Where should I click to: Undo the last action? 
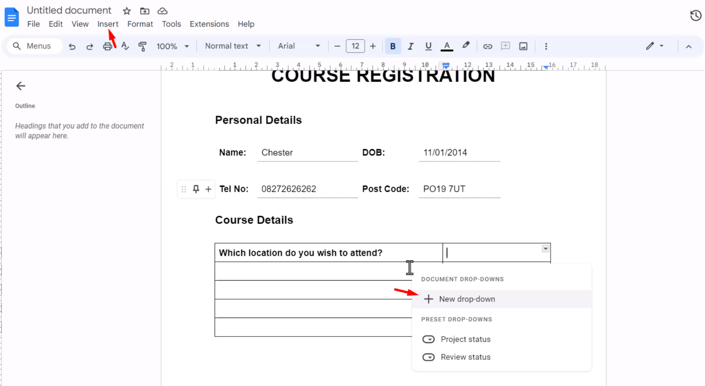pos(72,46)
